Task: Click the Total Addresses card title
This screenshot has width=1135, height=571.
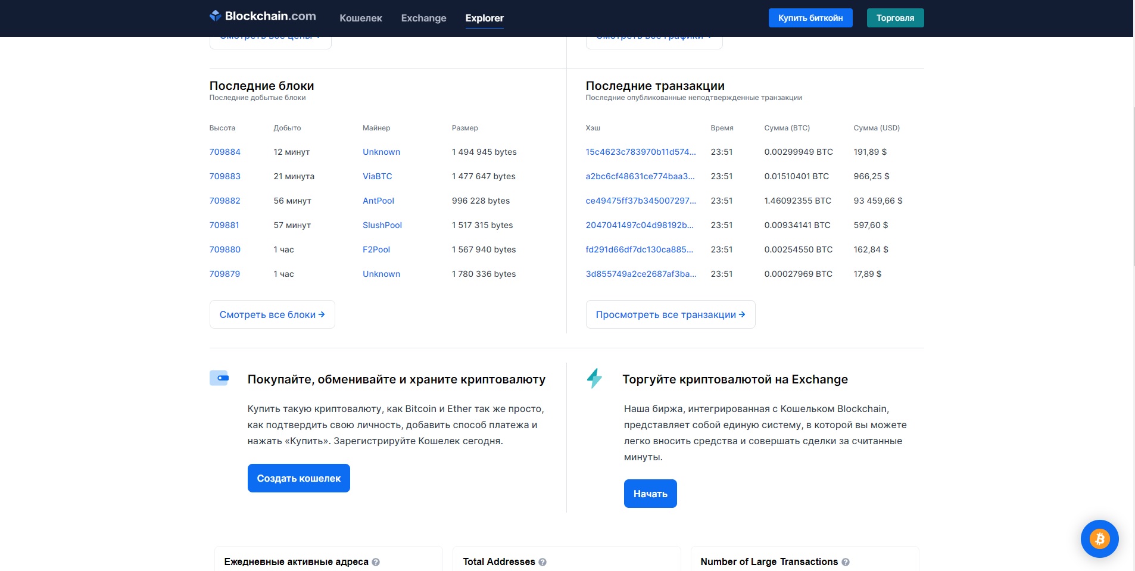Action: click(499, 561)
